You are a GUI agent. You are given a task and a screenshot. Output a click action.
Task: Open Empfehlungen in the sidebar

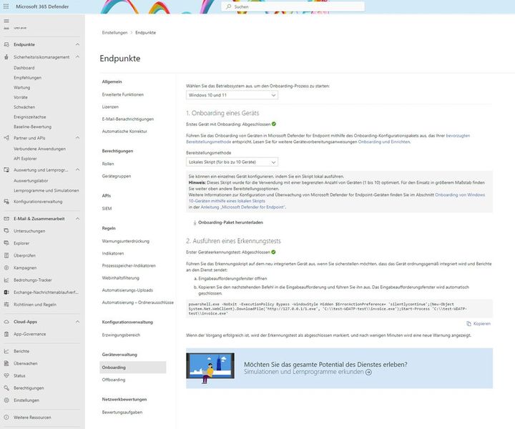(x=28, y=77)
